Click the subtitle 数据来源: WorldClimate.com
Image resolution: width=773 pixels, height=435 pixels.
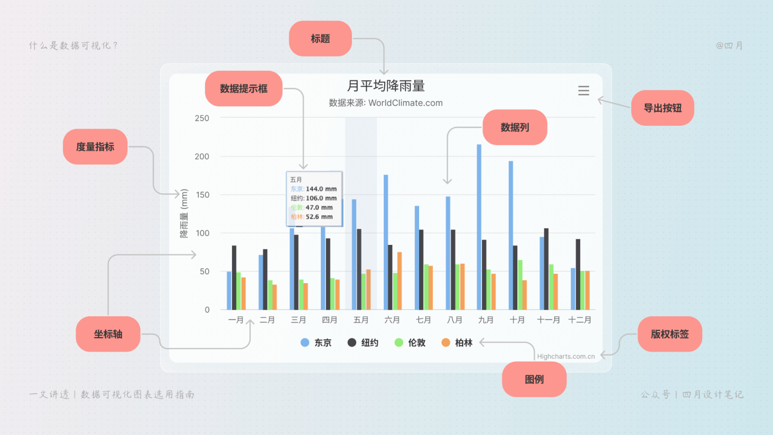386,103
